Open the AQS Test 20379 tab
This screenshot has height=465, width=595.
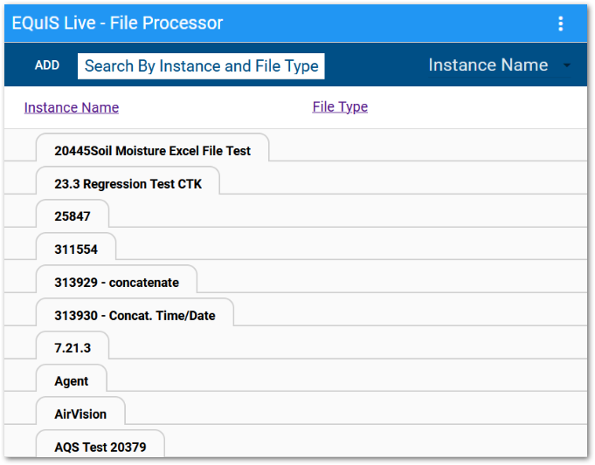click(100, 445)
